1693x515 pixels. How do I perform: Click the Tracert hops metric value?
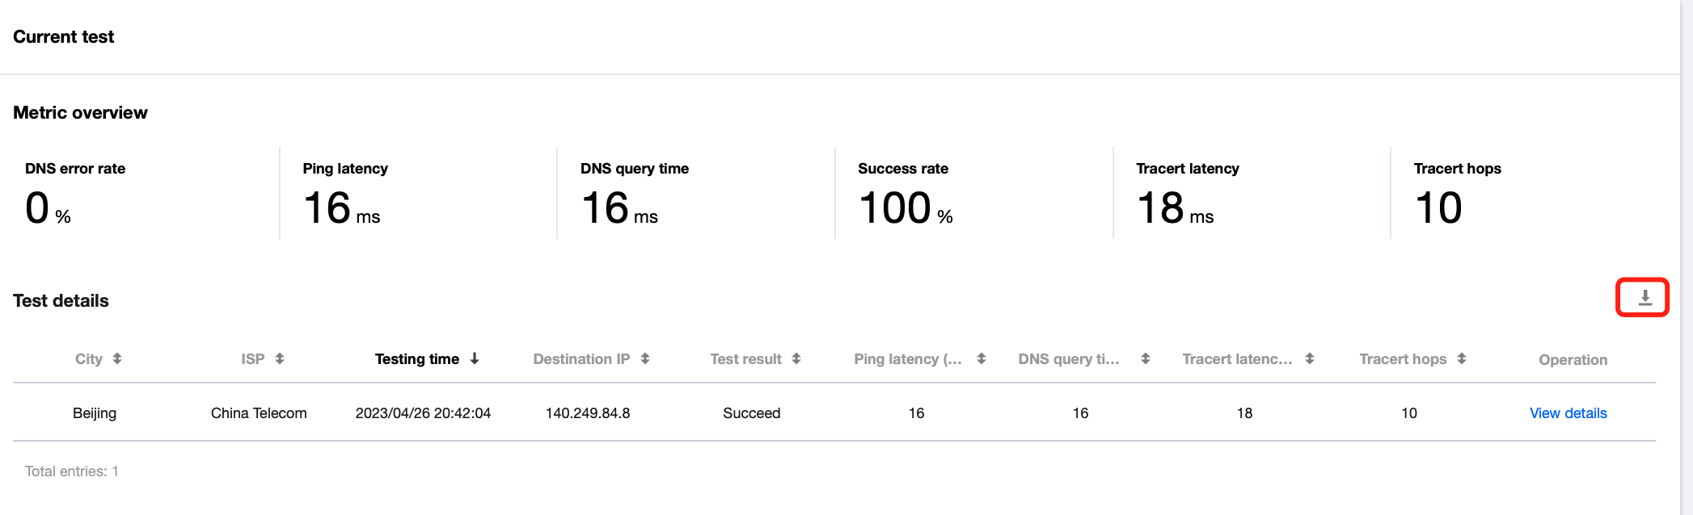1438,207
